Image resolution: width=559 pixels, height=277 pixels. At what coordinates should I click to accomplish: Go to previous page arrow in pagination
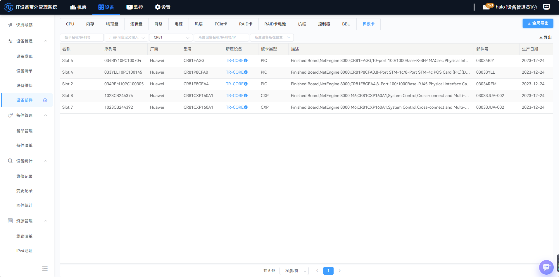click(x=317, y=271)
